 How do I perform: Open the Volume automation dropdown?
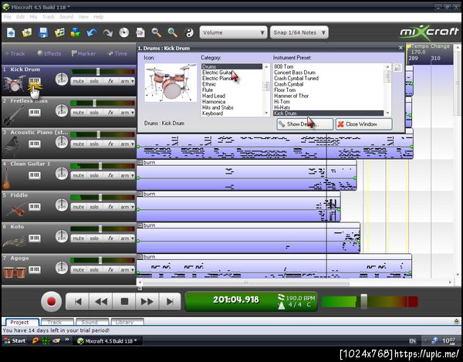pyautogui.click(x=233, y=32)
